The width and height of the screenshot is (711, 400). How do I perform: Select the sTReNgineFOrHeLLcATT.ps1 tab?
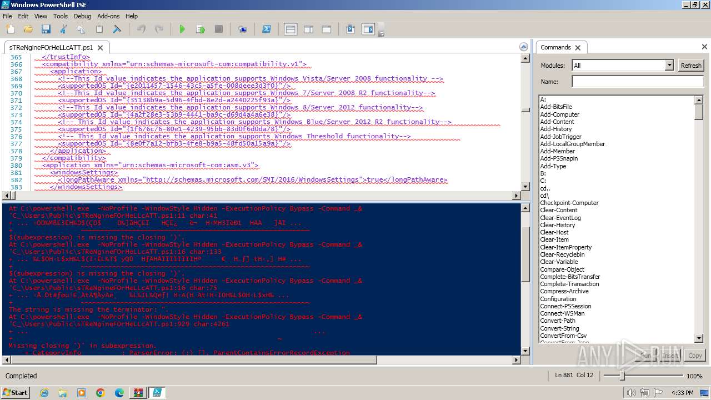pyautogui.click(x=51, y=47)
